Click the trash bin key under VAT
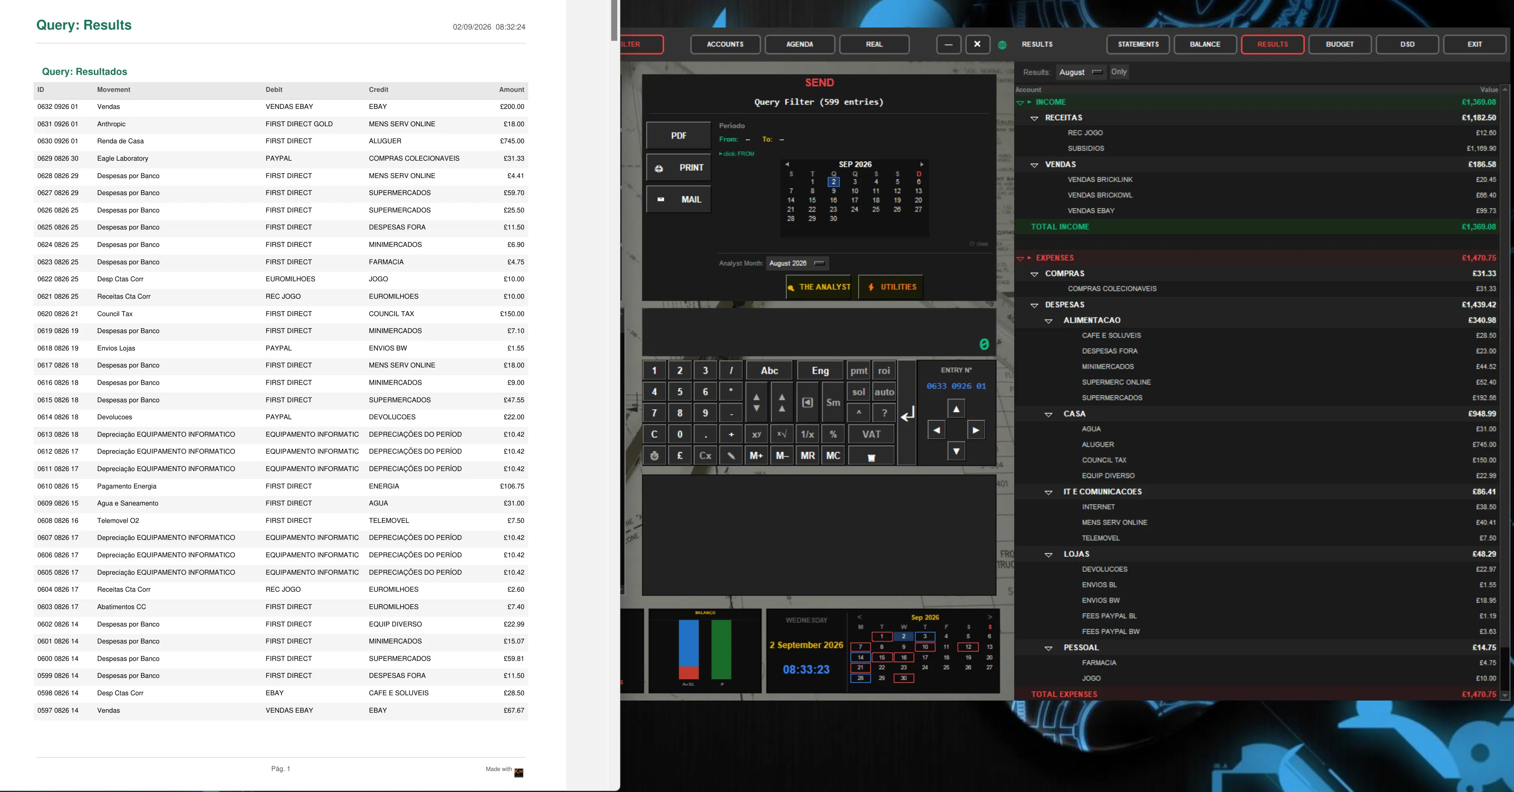This screenshot has height=792, width=1514. [871, 456]
